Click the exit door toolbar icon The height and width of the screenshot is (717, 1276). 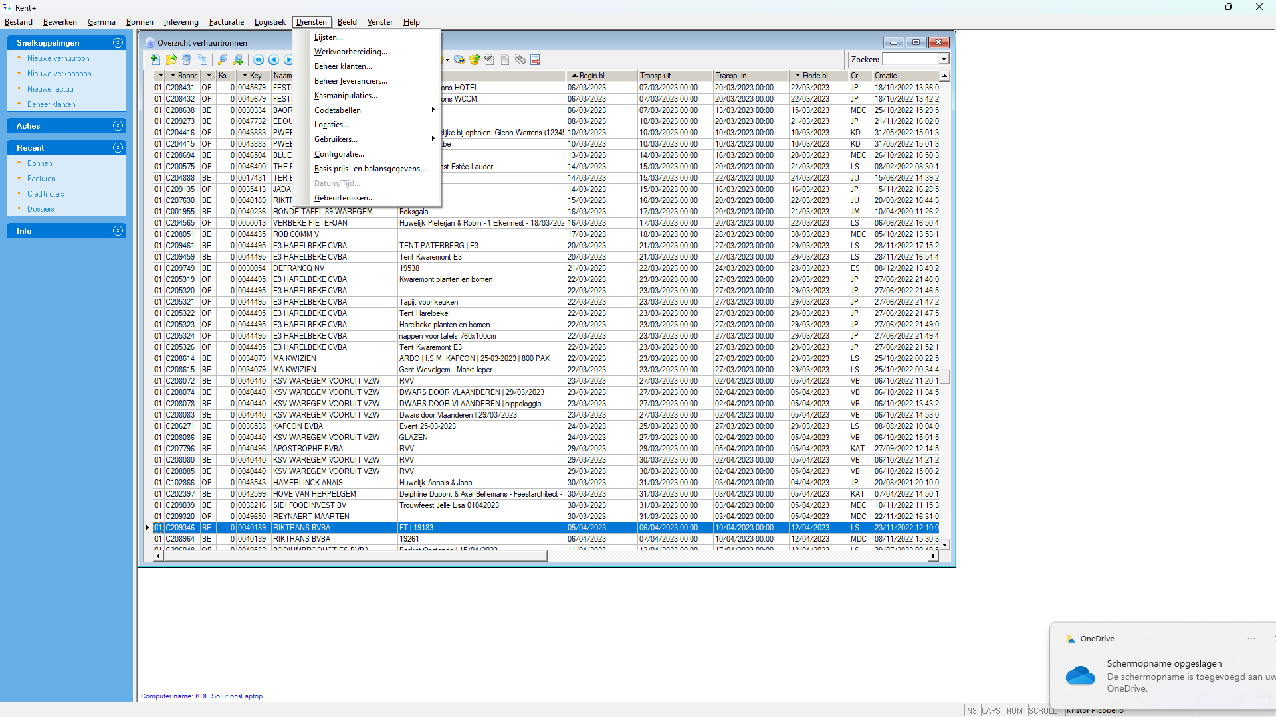coord(535,60)
